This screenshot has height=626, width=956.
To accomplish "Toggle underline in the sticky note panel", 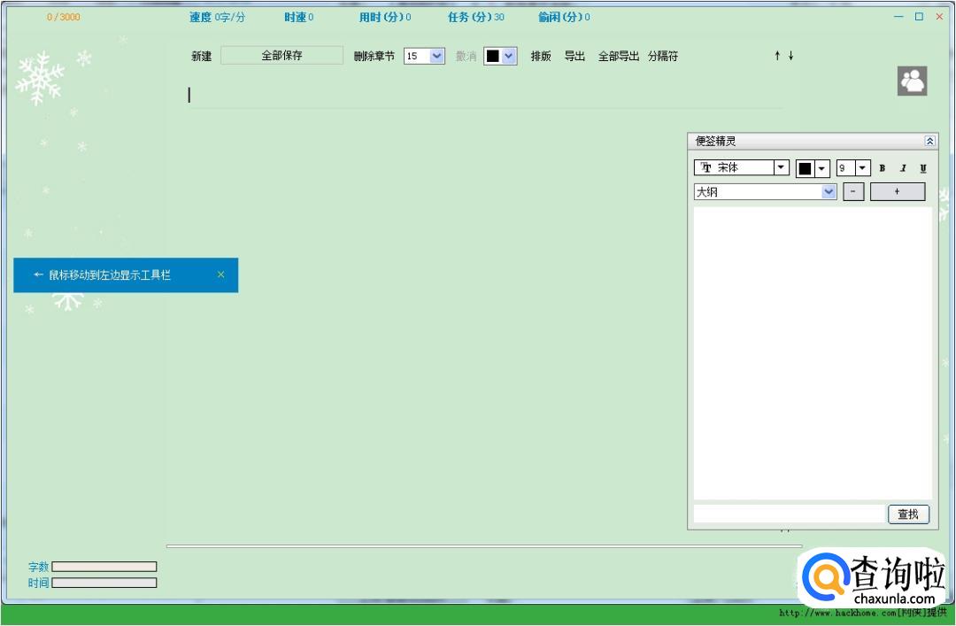I will click(923, 168).
